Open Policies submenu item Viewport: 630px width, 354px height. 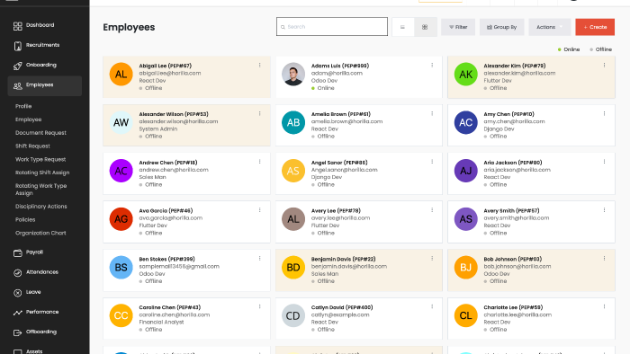pyautogui.click(x=25, y=219)
